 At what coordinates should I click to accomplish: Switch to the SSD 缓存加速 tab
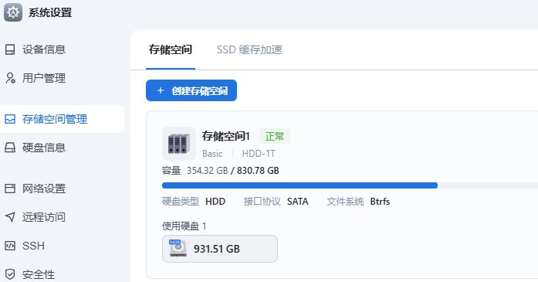249,49
